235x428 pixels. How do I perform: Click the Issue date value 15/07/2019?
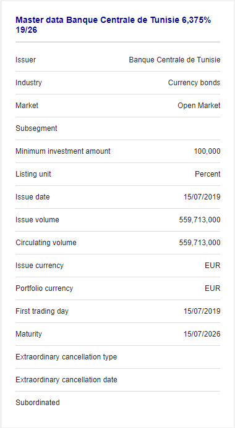pos(202,197)
